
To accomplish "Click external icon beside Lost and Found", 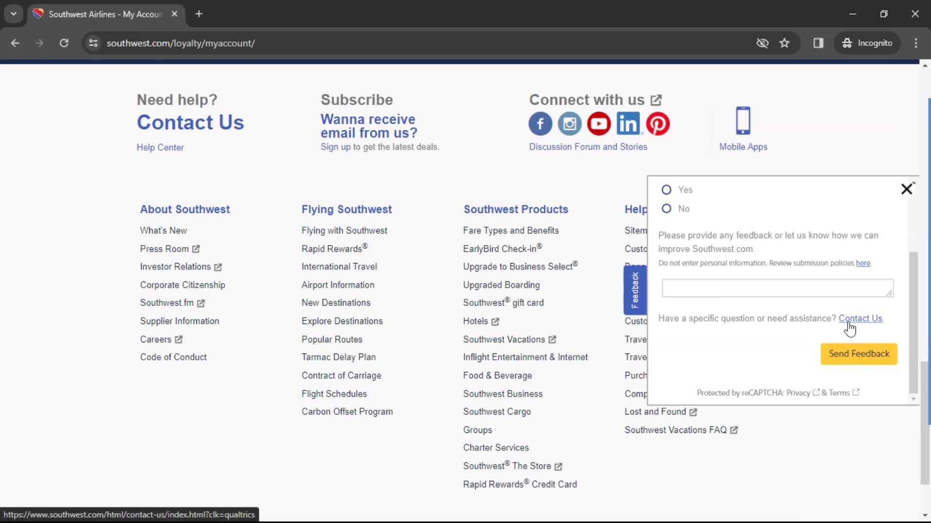I will click(693, 412).
